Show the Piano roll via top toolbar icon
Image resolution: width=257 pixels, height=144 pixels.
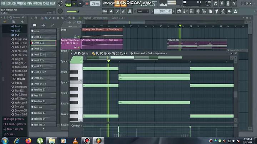coord(185,11)
